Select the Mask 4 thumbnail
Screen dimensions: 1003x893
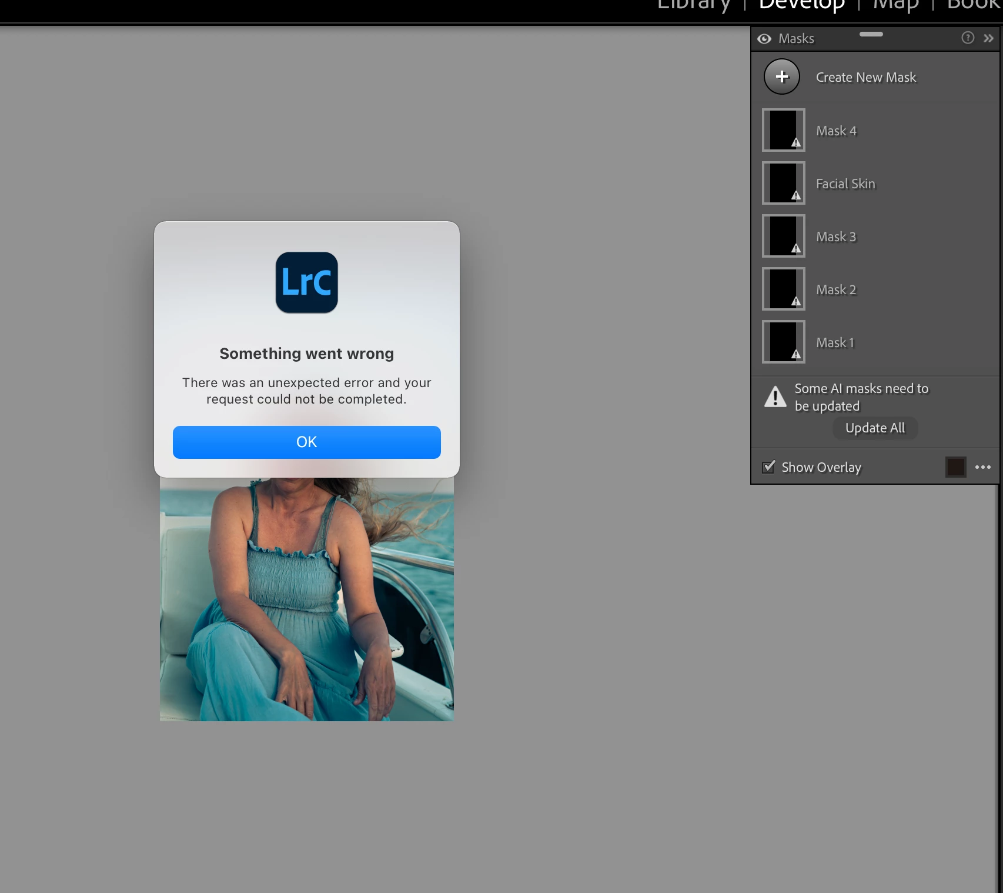click(783, 130)
